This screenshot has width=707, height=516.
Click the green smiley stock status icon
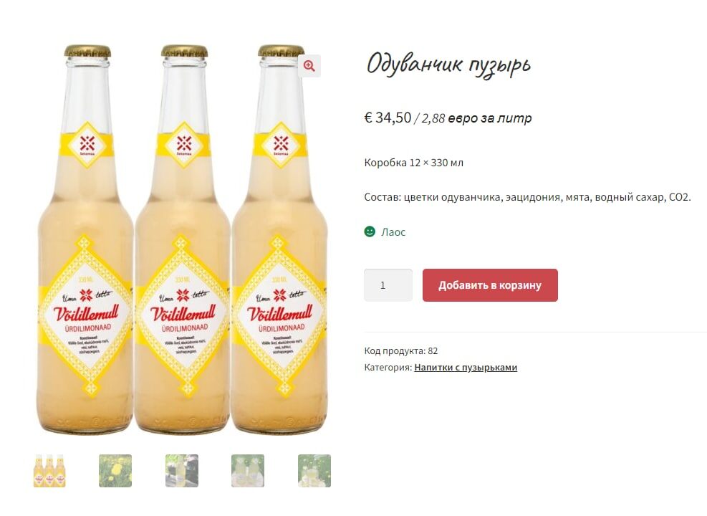pos(370,231)
